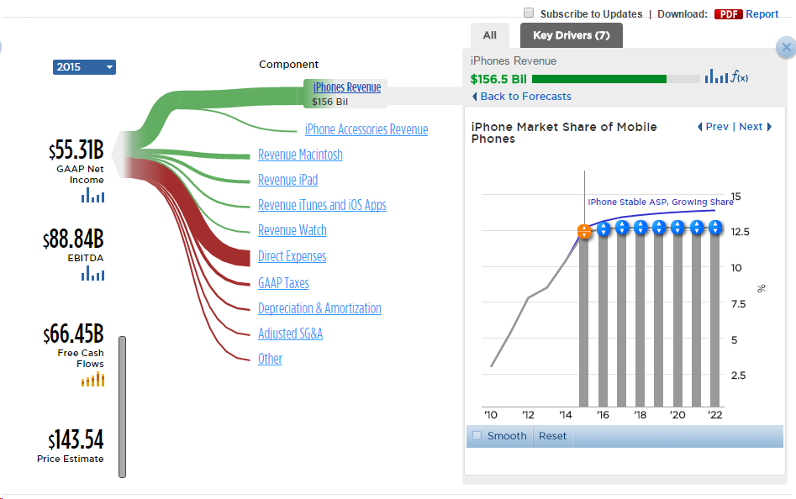Open iPhone Accessories Revenue link
Viewport: 796px width, 499px height.
(x=366, y=129)
